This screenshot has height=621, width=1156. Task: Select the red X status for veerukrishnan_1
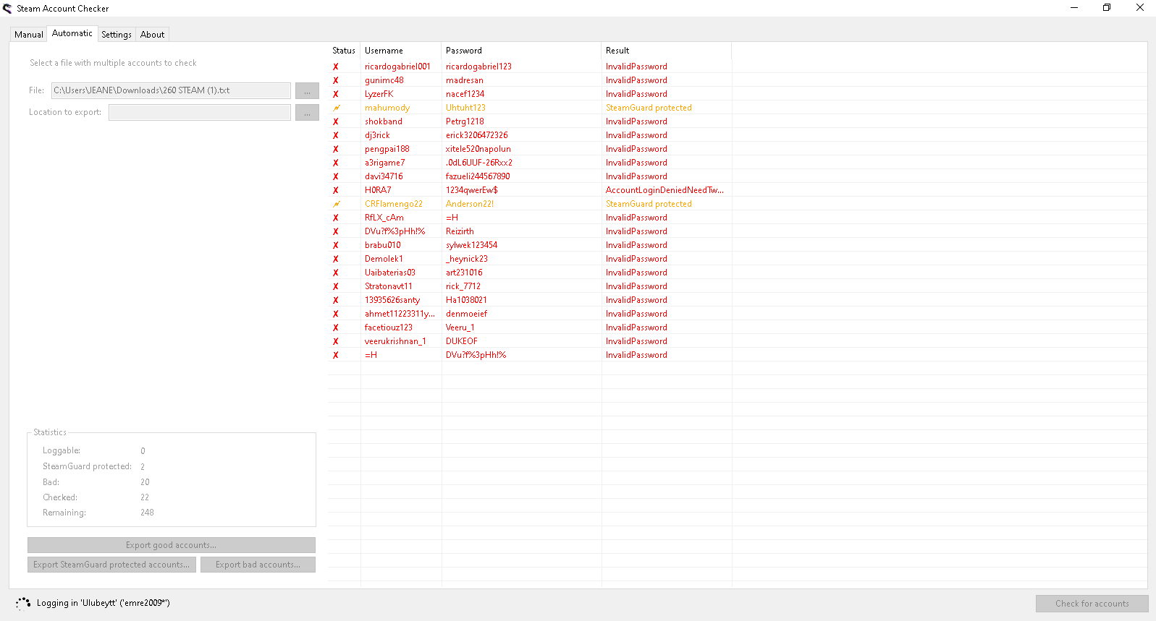(x=336, y=341)
